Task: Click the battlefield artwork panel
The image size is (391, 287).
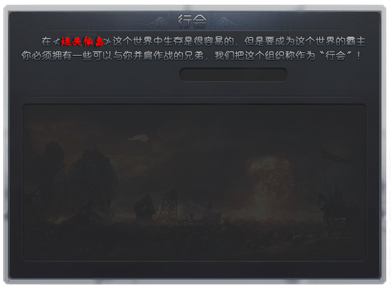Action: [x=194, y=182]
